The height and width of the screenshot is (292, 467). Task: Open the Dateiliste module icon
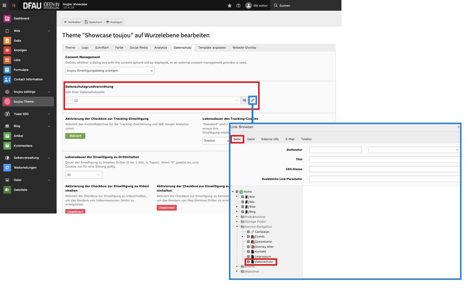tap(7, 190)
